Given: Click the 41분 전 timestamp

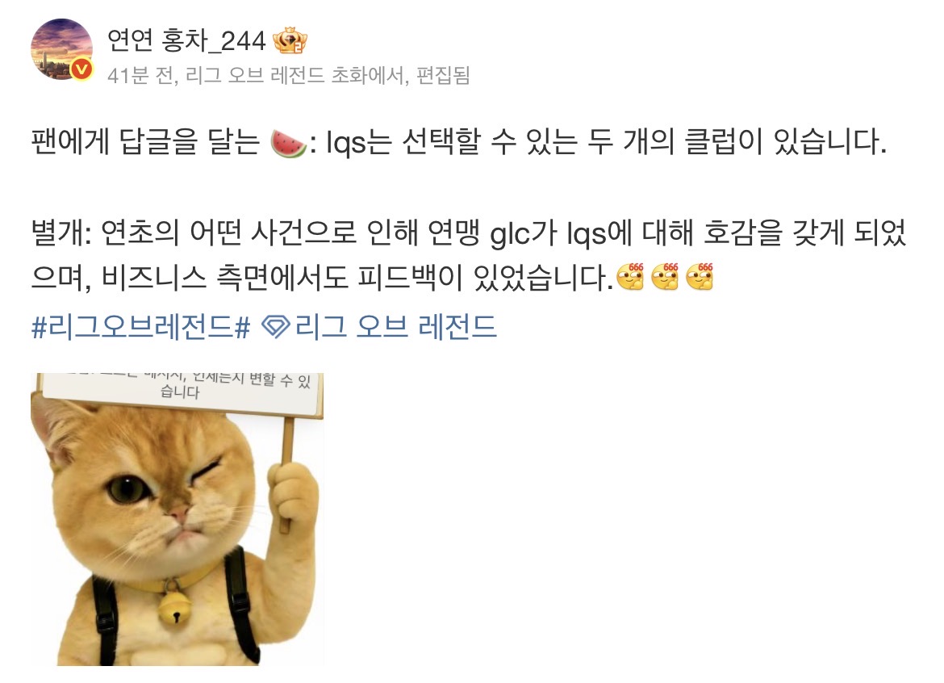Looking at the screenshot, I should coord(140,75).
